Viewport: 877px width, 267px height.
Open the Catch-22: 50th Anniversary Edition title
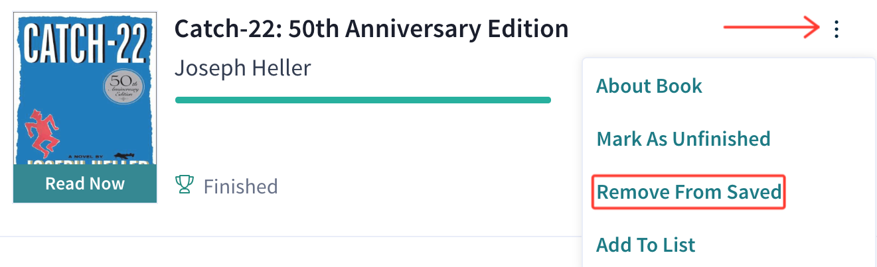pyautogui.click(x=371, y=28)
